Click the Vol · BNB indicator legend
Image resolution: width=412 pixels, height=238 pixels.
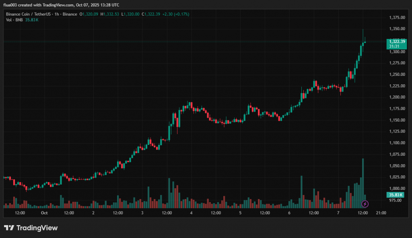click(14, 20)
